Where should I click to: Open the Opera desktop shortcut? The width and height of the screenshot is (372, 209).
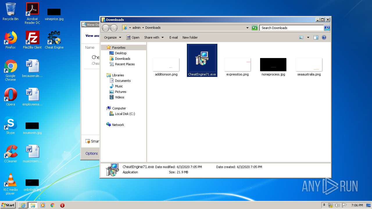(10, 97)
